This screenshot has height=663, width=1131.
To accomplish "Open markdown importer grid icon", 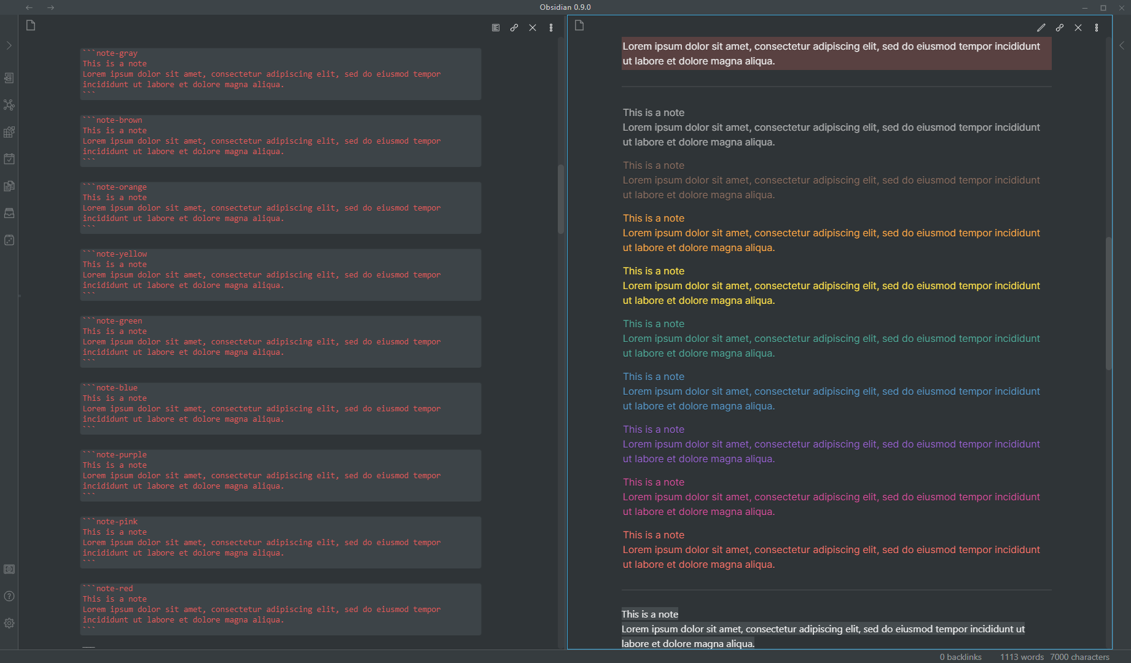I will click(x=9, y=132).
